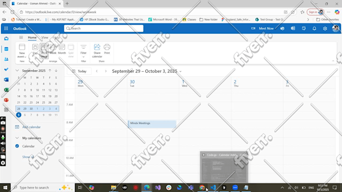Screen dimensions: 342x192
Task: Go to next month in mini calendar
Action: click(56, 71)
